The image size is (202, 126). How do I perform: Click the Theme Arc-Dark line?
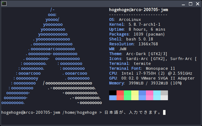point(138,54)
